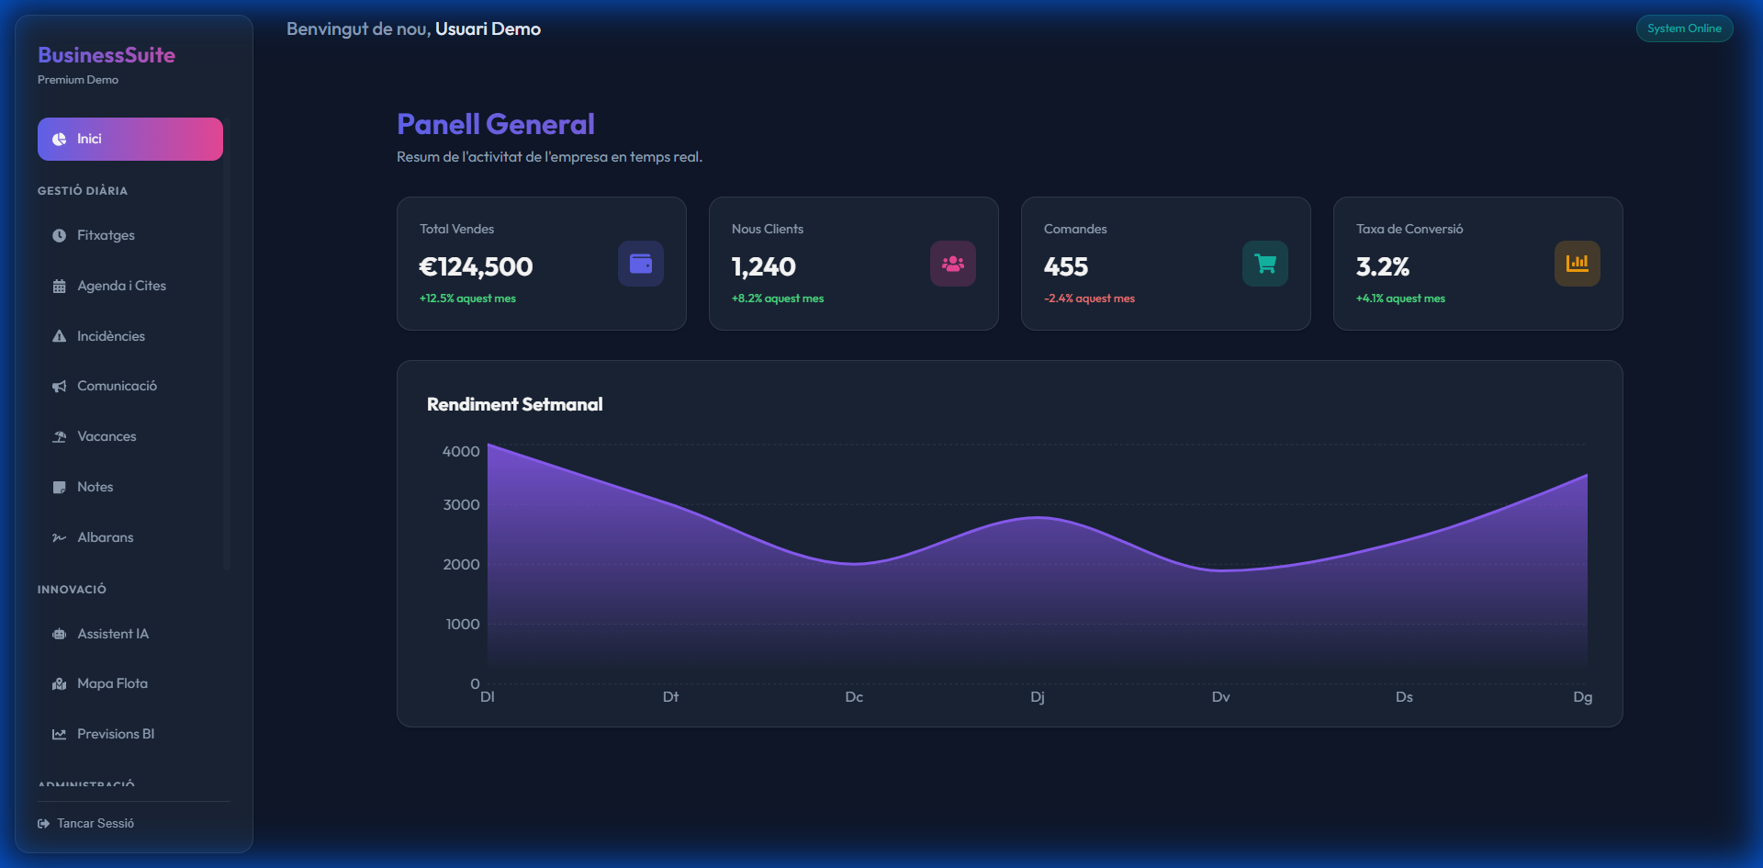
Task: Click the umbrella icon beside Vacances
Action: tap(60, 437)
